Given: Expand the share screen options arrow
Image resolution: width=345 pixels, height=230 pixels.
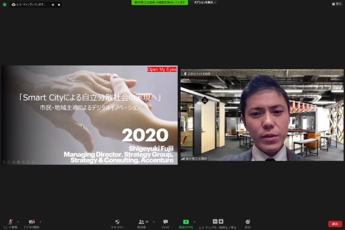Looking at the screenshot, I should point(195,222).
